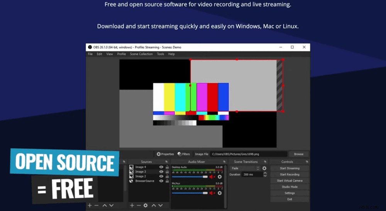This screenshot has width=386, height=211.
Task: Browse for an image file
Action: pyautogui.click(x=299, y=154)
